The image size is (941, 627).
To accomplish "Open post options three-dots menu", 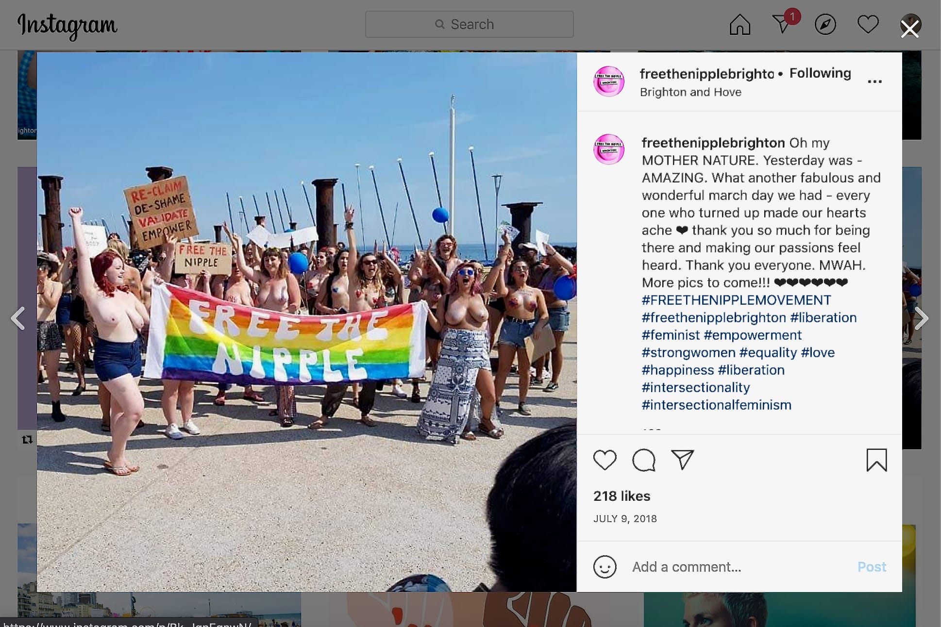I will point(874,82).
